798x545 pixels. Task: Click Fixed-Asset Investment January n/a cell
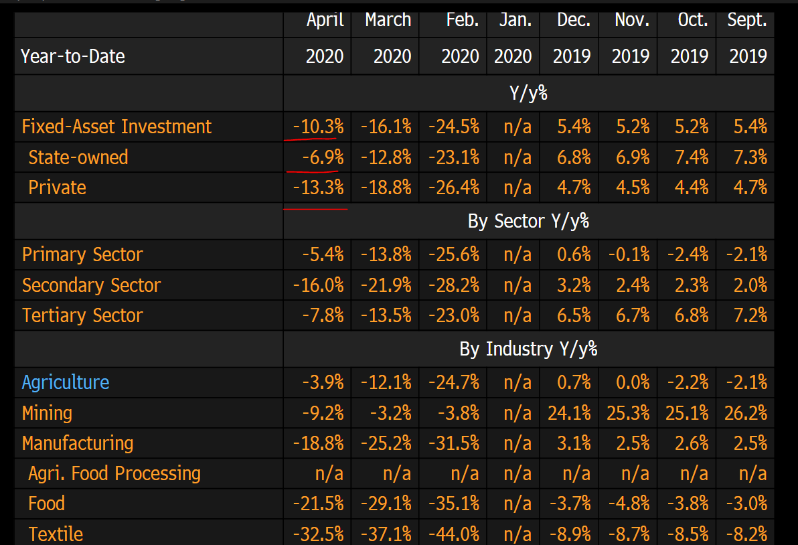[x=517, y=126]
